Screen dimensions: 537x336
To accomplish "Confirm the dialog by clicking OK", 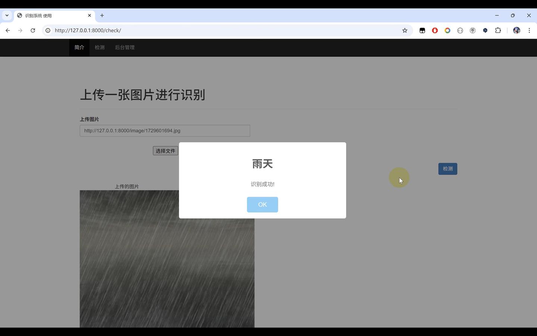I will (x=262, y=204).
